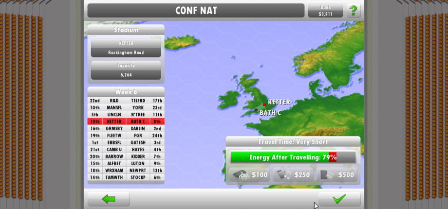448x209 pixels.
Task: Go back with the green arrow button
Action: tap(109, 199)
